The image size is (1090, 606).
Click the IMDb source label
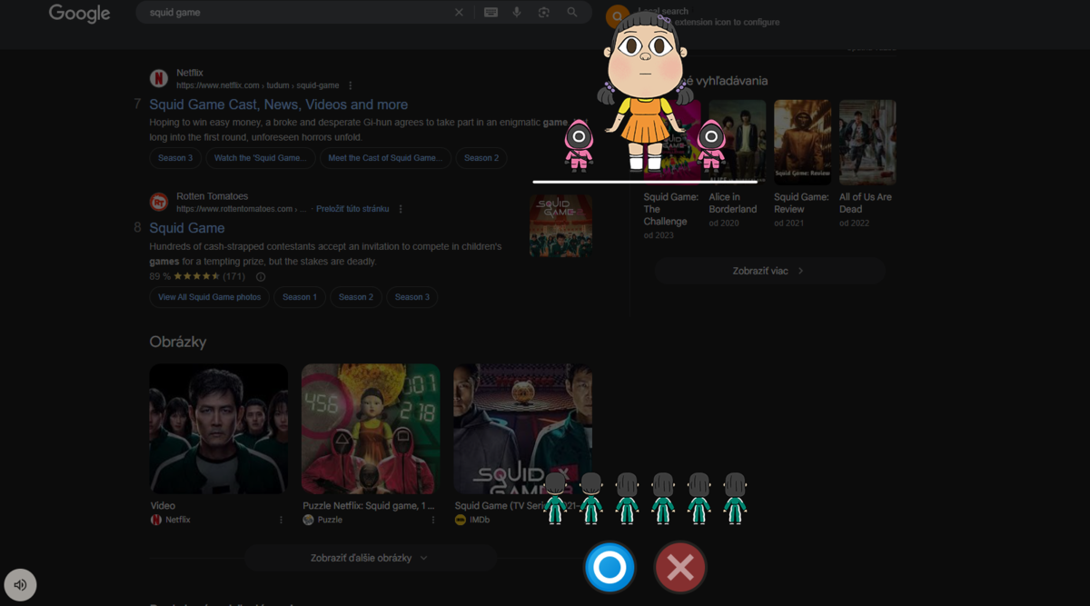pyautogui.click(x=480, y=520)
